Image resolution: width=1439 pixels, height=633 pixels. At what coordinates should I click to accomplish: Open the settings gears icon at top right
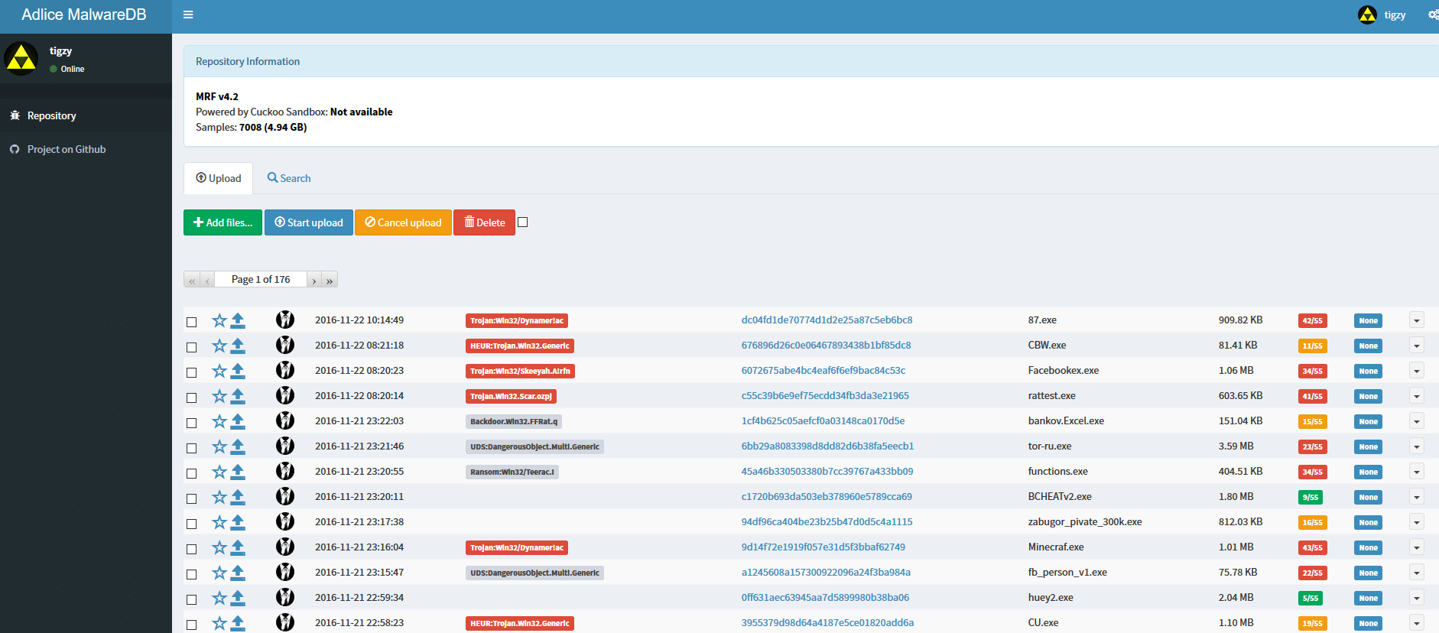click(1432, 15)
